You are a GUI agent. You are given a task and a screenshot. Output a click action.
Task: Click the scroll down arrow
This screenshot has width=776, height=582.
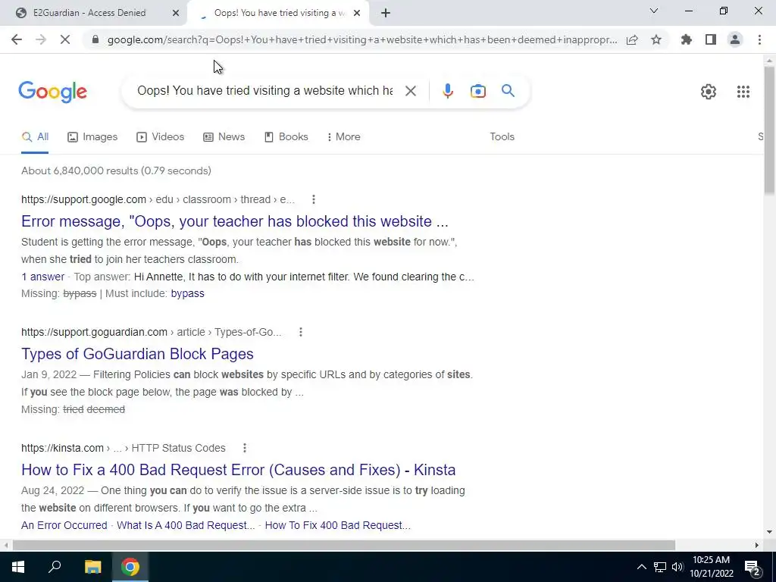pyautogui.click(x=770, y=532)
